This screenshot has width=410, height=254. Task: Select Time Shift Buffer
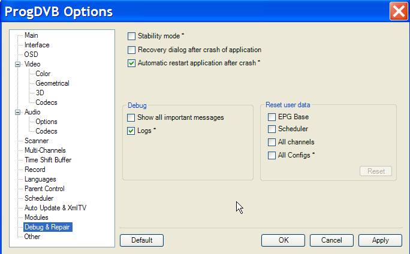click(x=48, y=160)
